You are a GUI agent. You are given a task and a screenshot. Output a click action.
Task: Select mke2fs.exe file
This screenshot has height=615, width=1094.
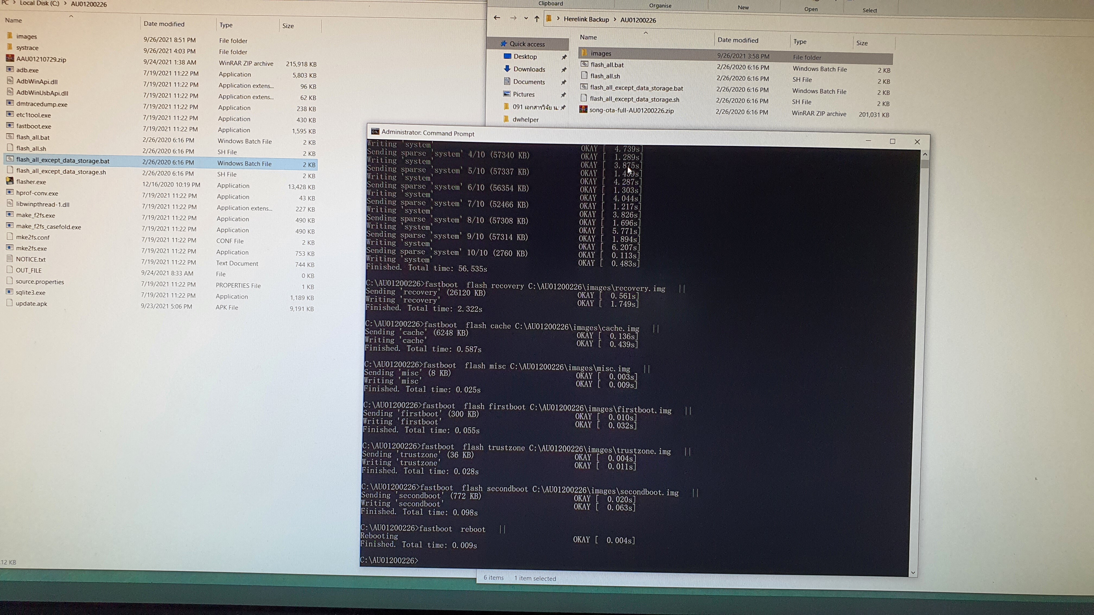[x=31, y=248]
